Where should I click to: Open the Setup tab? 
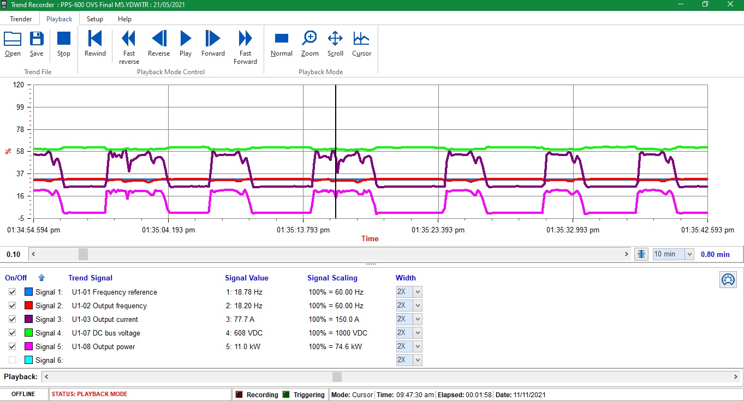[x=94, y=19]
